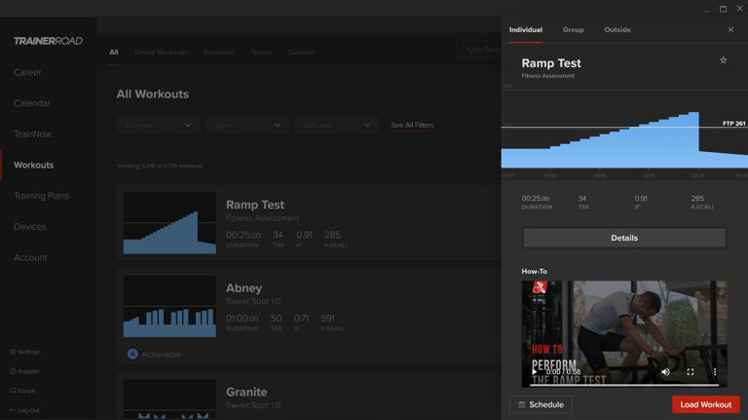Open Support from the sidebar
Image resolution: width=748 pixels, height=420 pixels.
click(24, 371)
